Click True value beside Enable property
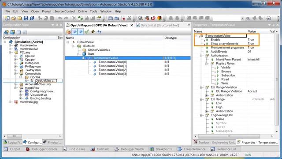The image size is (282, 159). (x=251, y=40)
